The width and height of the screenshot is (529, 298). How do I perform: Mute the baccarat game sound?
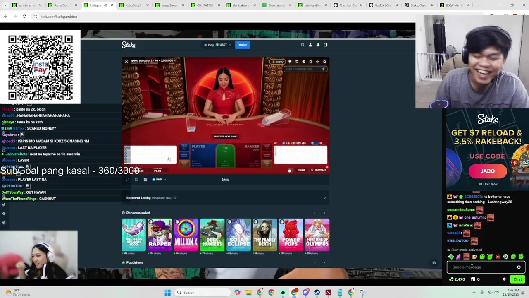[317, 62]
